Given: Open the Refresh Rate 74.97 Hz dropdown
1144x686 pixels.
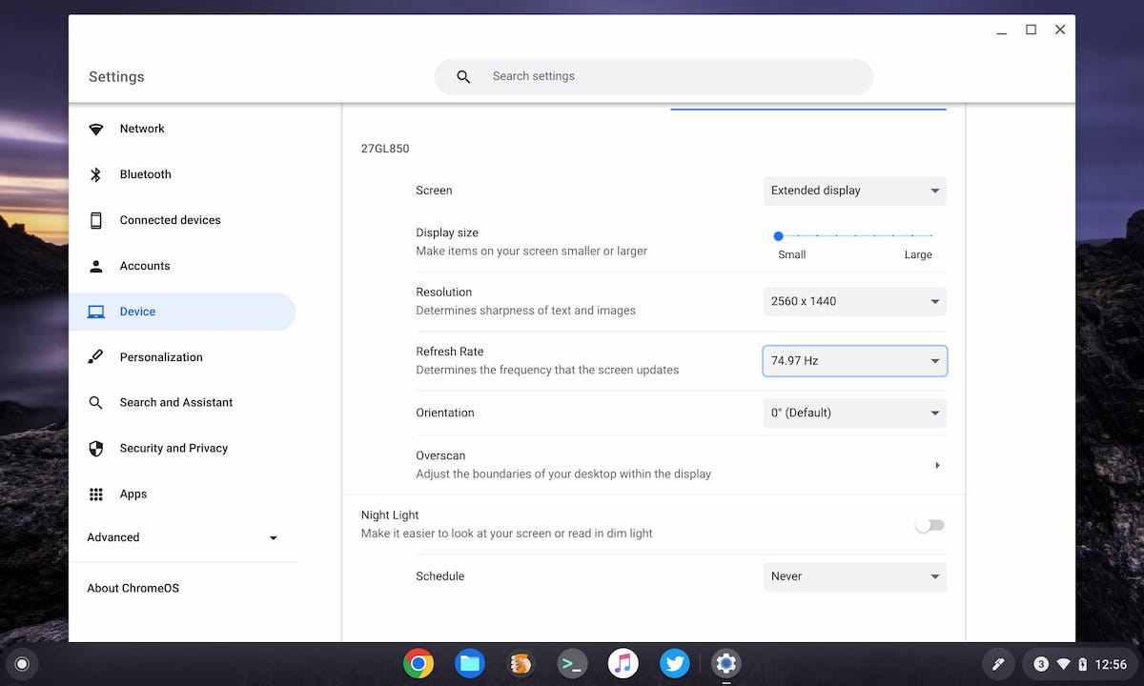Looking at the screenshot, I should point(855,361).
